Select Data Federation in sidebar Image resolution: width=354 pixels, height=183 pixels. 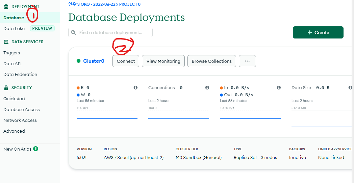pos(20,75)
